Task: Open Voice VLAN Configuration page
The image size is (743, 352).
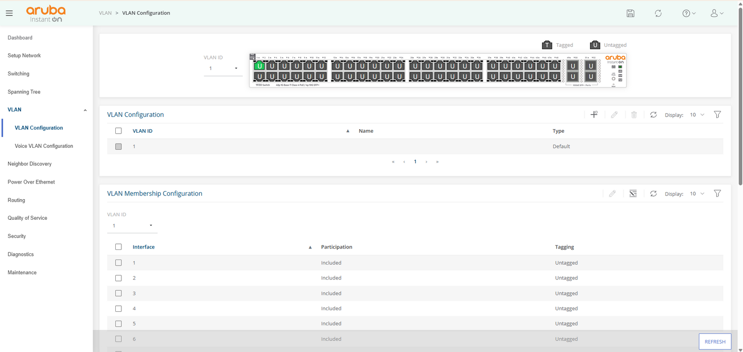Action: 44,146
